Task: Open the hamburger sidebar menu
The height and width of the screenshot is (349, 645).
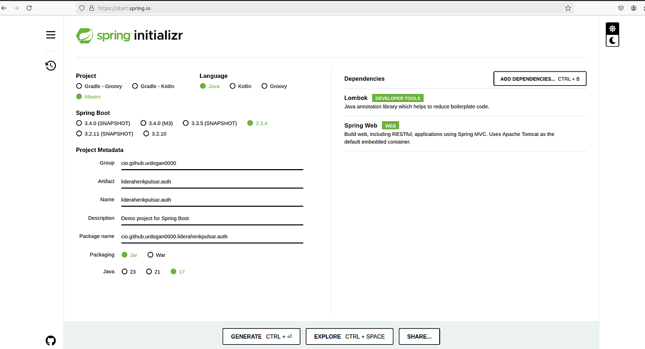Action: tap(51, 34)
